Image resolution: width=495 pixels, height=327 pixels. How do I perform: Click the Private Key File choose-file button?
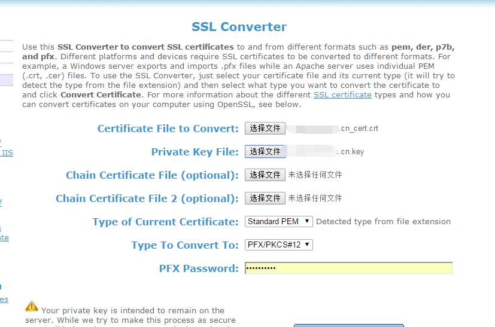[x=265, y=152]
